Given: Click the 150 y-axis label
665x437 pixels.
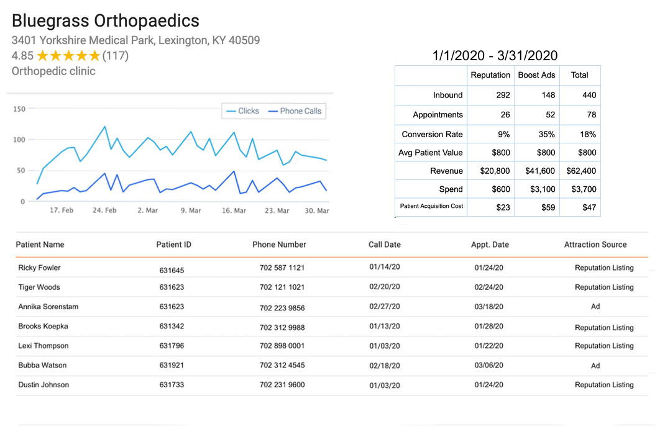Looking at the screenshot, I should [19, 109].
